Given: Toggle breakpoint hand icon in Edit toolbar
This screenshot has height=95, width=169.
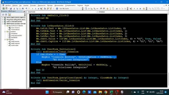Looking at the screenshot, I should point(107,8).
